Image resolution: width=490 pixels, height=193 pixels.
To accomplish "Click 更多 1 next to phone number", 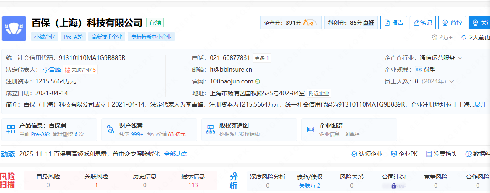I will pyautogui.click(x=262, y=58).
